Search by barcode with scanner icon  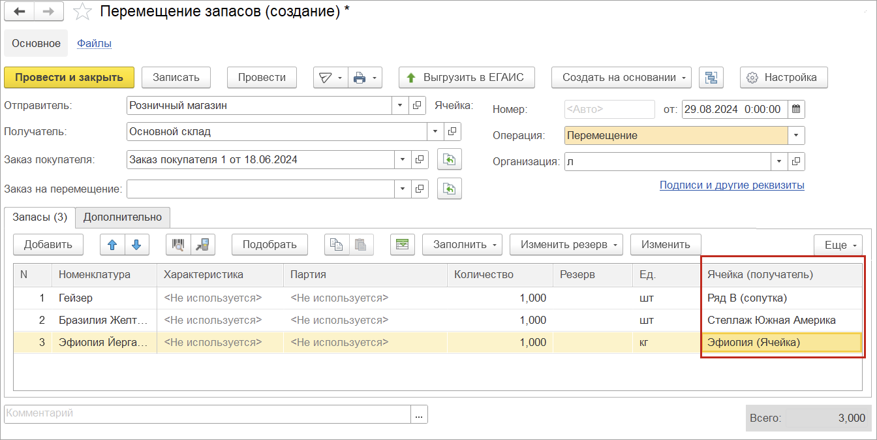(x=178, y=245)
